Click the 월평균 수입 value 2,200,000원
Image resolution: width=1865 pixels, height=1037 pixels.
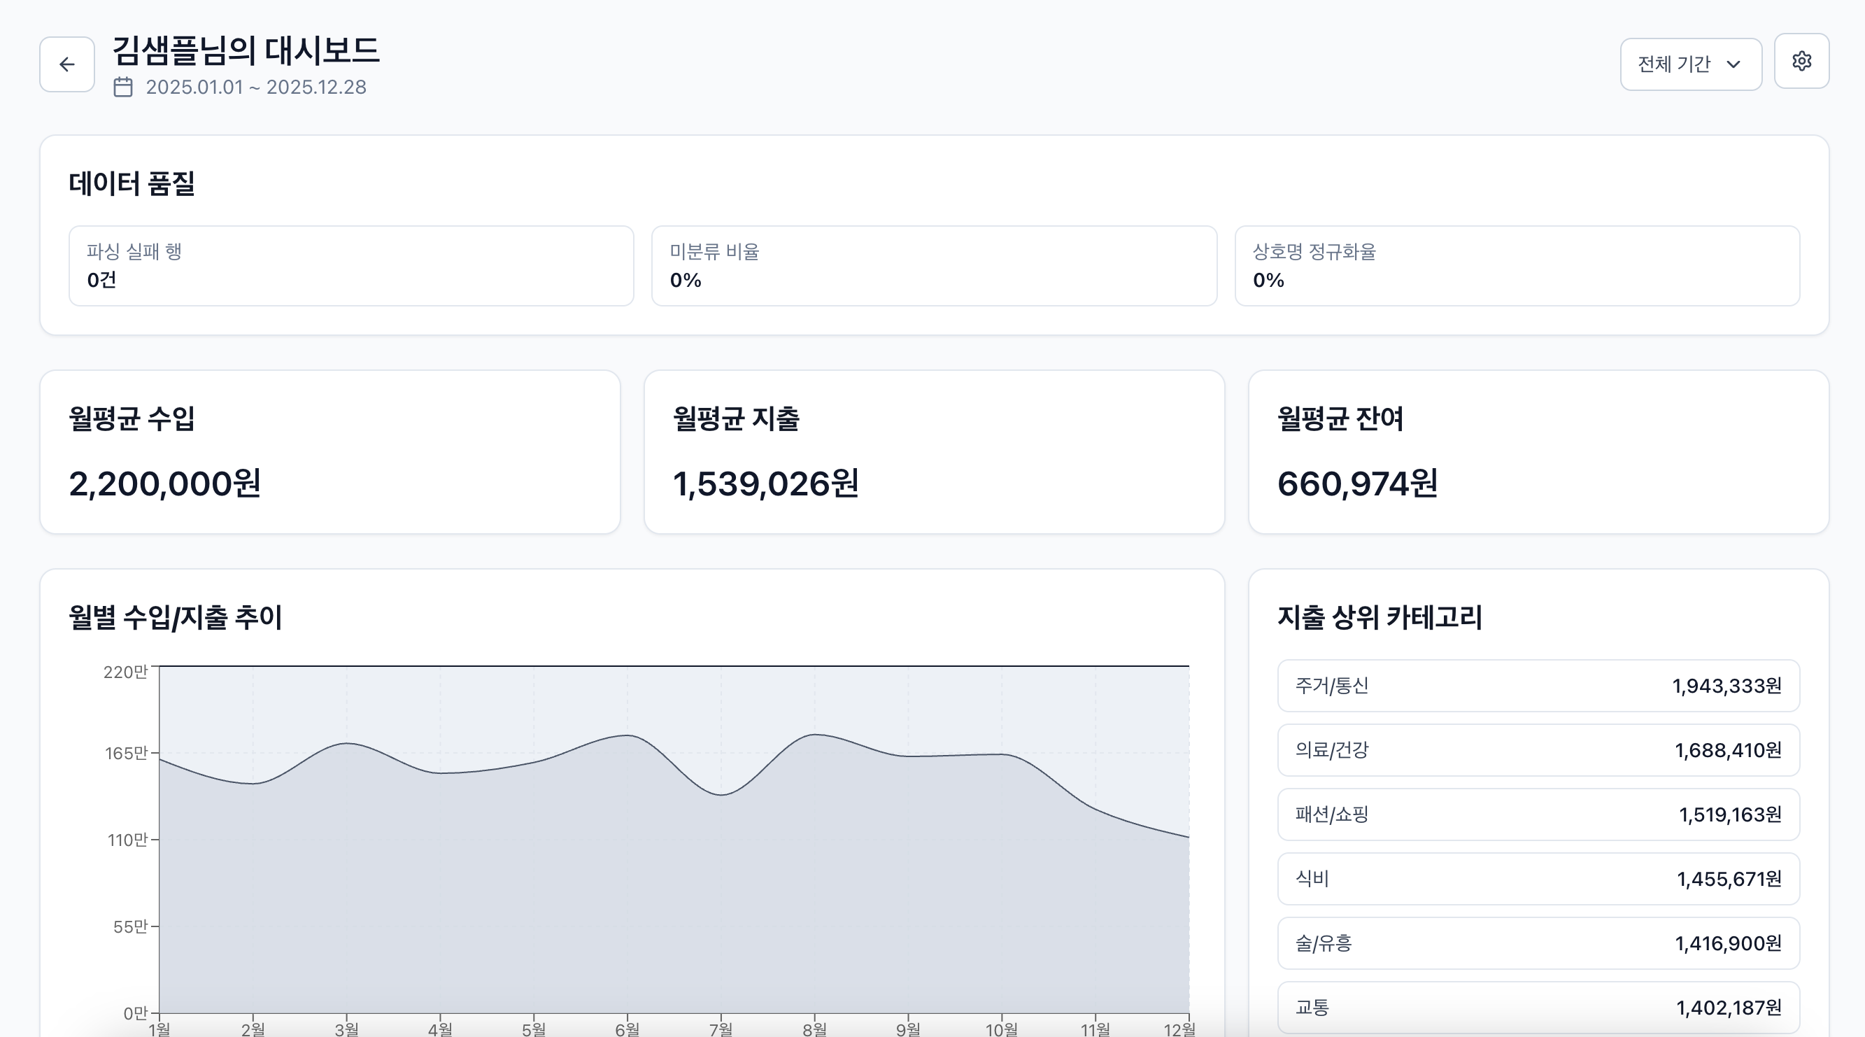tap(164, 484)
